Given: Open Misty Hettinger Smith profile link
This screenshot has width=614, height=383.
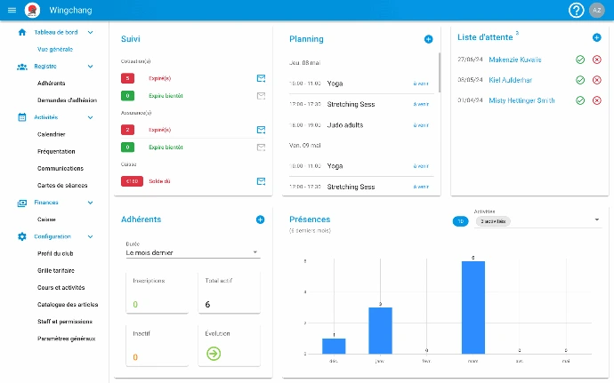Looking at the screenshot, I should click(521, 100).
